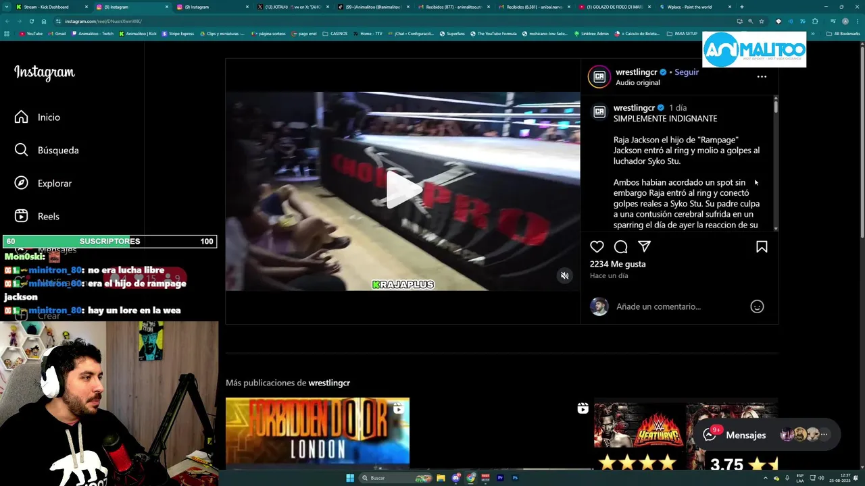This screenshot has height=486, width=865.
Task: Open the post's three-dot options menu
Action: (762, 76)
